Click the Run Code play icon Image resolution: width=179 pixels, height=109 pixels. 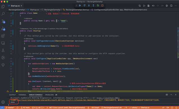[144, 6]
